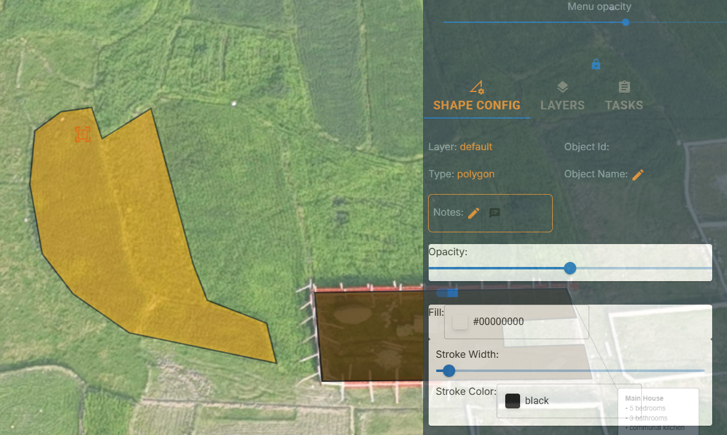Screen dimensions: 727x435
Task: Click the blue lock icon above the tabs
Action: pyautogui.click(x=595, y=64)
